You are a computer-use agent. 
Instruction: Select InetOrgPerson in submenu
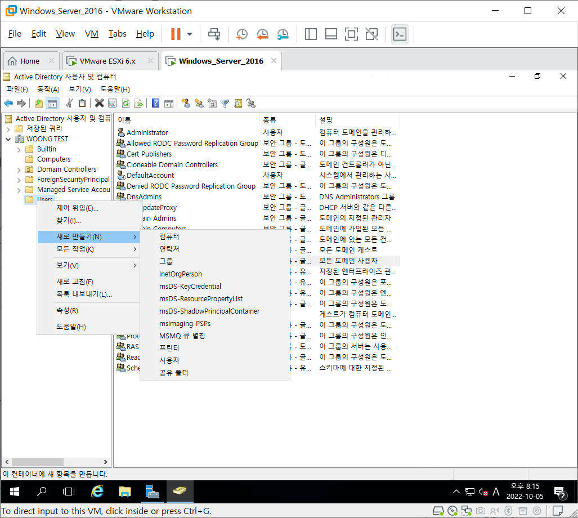[215, 274]
